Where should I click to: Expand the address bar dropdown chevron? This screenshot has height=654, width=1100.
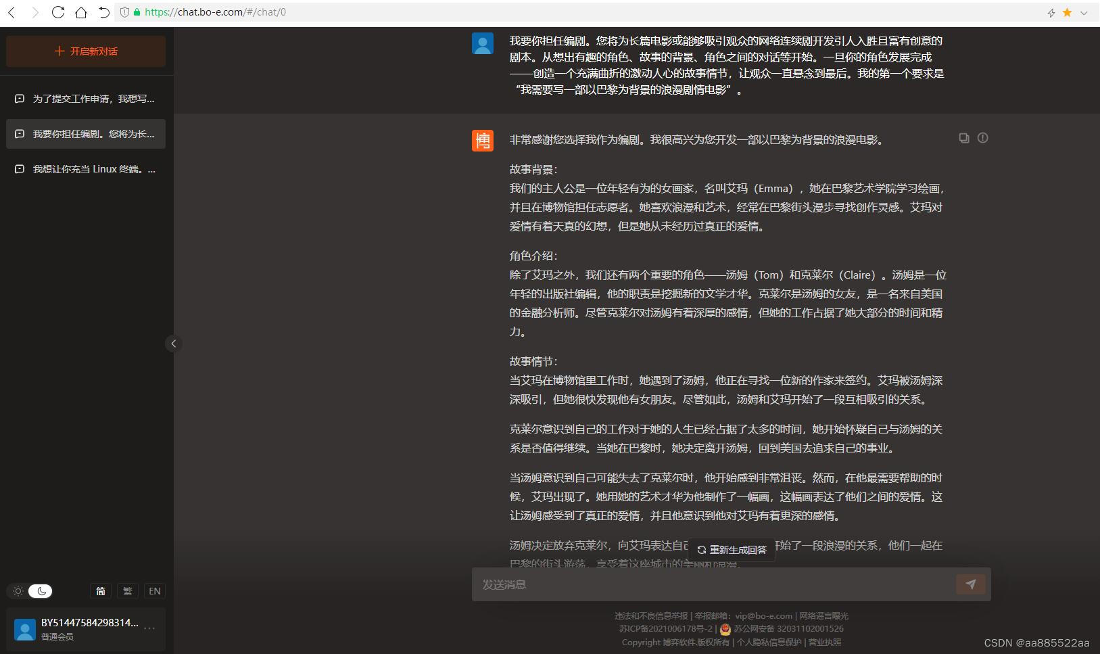pos(1084,13)
